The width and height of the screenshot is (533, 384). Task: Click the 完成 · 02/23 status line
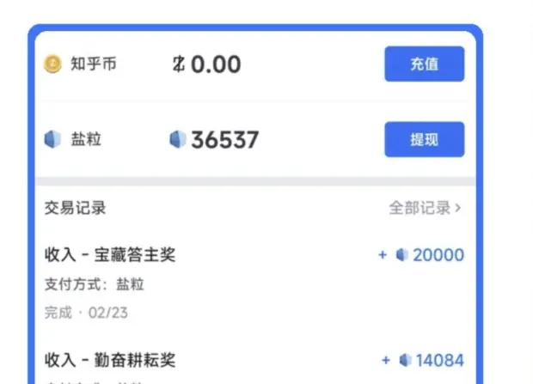click(86, 313)
